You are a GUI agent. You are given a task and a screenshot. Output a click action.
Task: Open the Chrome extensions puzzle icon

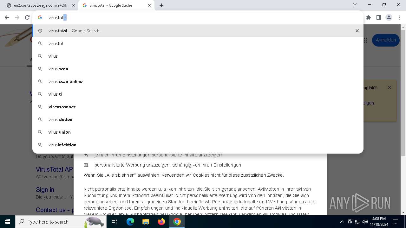(x=369, y=17)
